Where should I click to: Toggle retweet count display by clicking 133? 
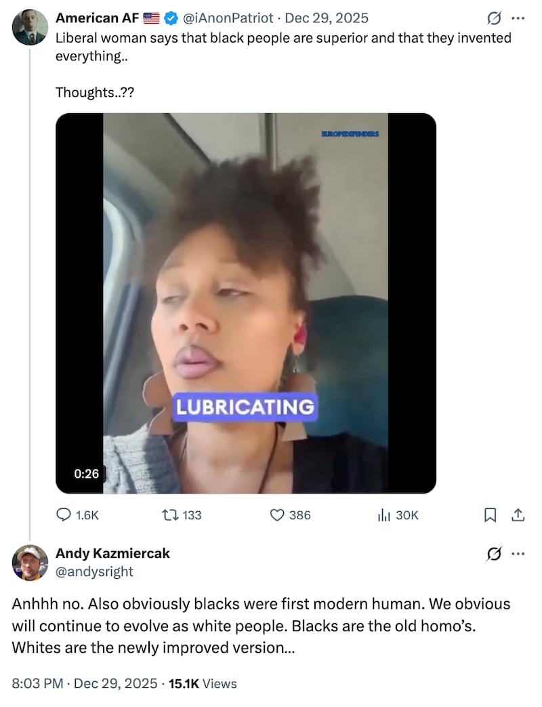click(x=193, y=515)
